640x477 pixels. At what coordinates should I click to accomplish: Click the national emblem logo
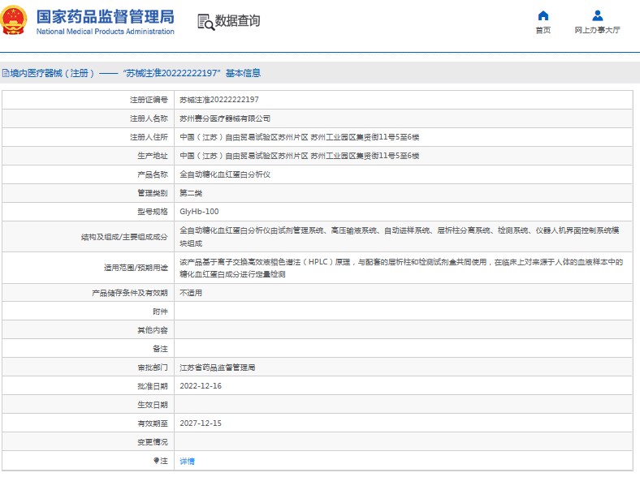pyautogui.click(x=14, y=20)
